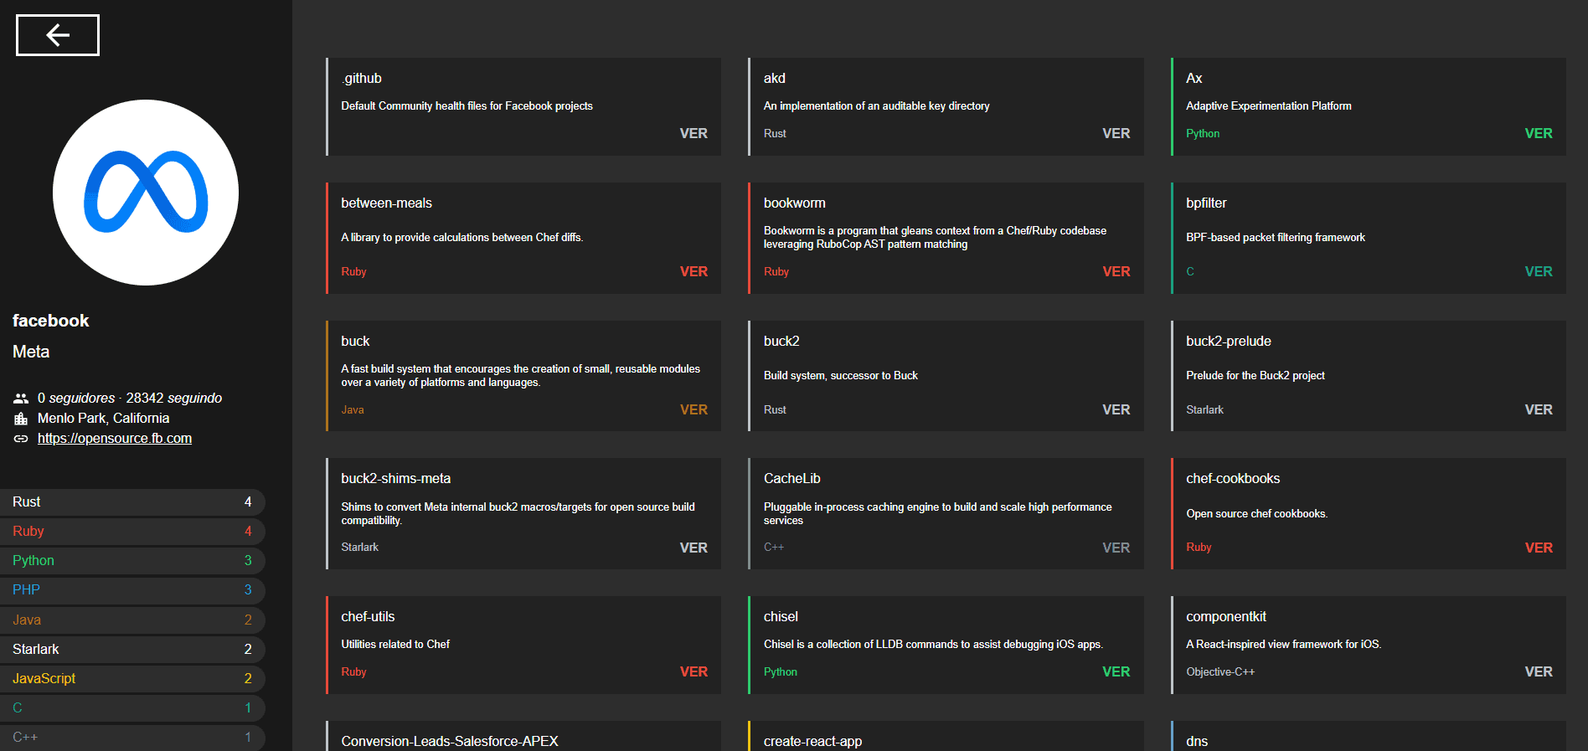Click the building icon next to Menlo Park
The height and width of the screenshot is (751, 1588).
20,418
